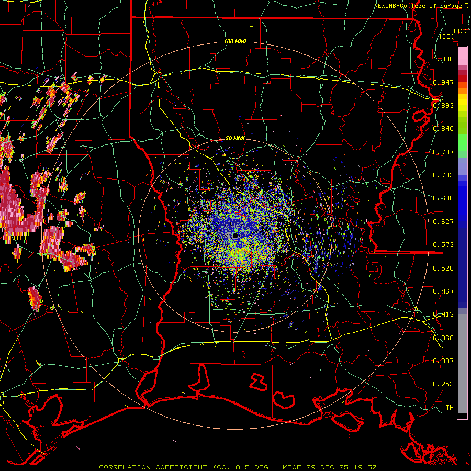
Task: Click the 100 NMI range ring label
Action: [x=235, y=41]
